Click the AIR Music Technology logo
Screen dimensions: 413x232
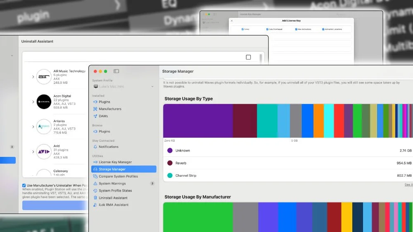(44, 77)
